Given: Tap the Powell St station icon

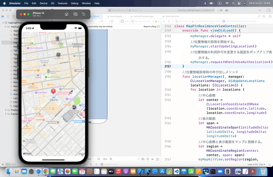Looking at the screenshot, I should pyautogui.click(x=54, y=97).
